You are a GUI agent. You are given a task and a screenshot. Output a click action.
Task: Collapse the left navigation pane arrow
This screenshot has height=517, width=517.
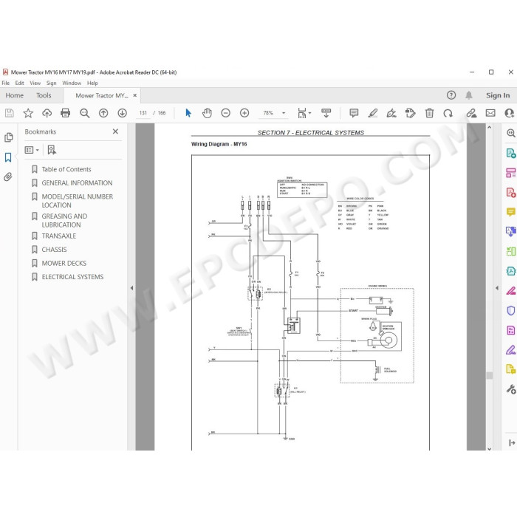pyautogui.click(x=131, y=288)
